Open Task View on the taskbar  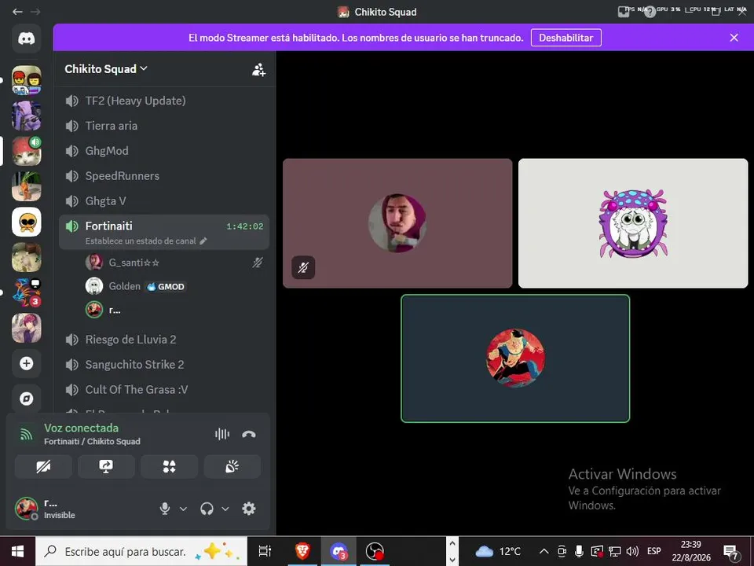[265, 551]
